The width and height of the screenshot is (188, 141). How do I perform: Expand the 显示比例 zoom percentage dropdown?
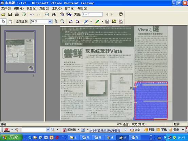pyautogui.click(x=50, y=22)
